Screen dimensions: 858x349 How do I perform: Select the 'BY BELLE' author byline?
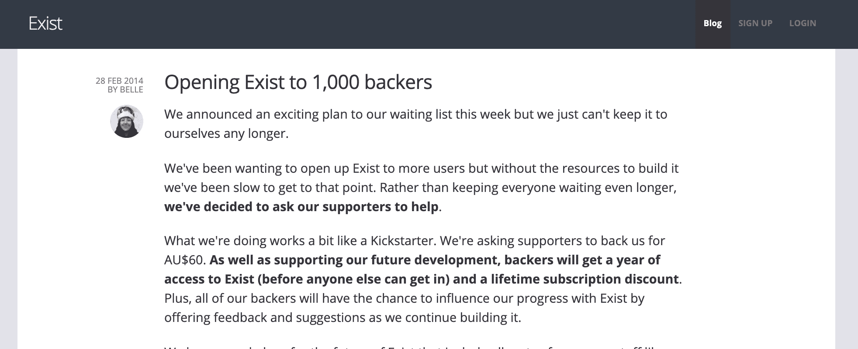[x=125, y=90]
